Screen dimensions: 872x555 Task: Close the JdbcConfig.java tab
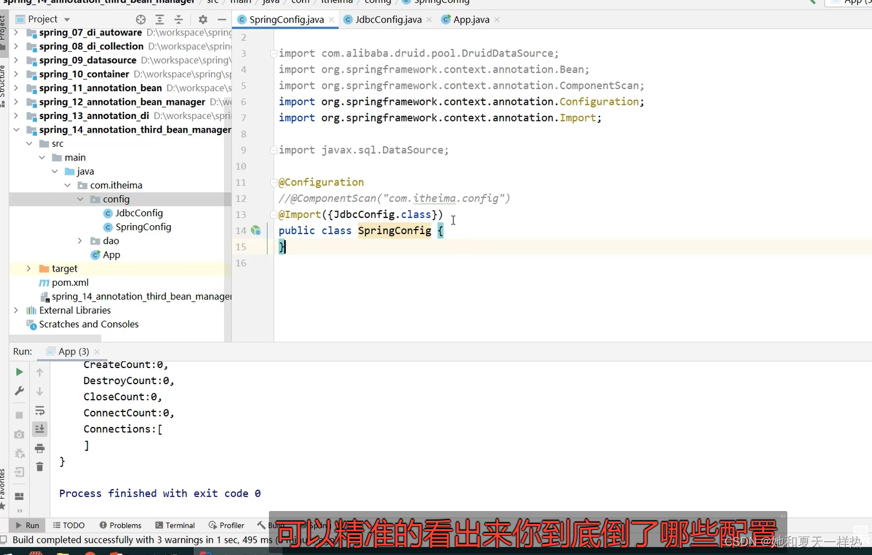(429, 20)
